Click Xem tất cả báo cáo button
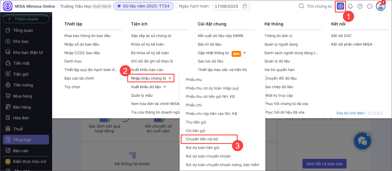This screenshot has width=392, height=171. (324, 164)
